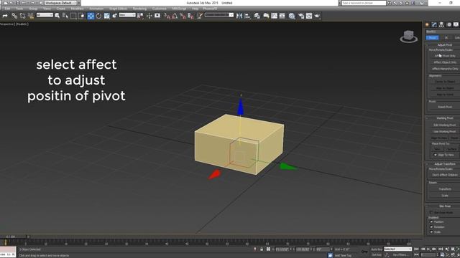Open the Selected key filter dropdown
The width and height of the screenshot is (460, 258).
pos(397,249)
